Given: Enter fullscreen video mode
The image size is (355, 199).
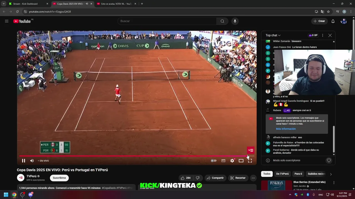Looking at the screenshot, I should click(x=250, y=161).
